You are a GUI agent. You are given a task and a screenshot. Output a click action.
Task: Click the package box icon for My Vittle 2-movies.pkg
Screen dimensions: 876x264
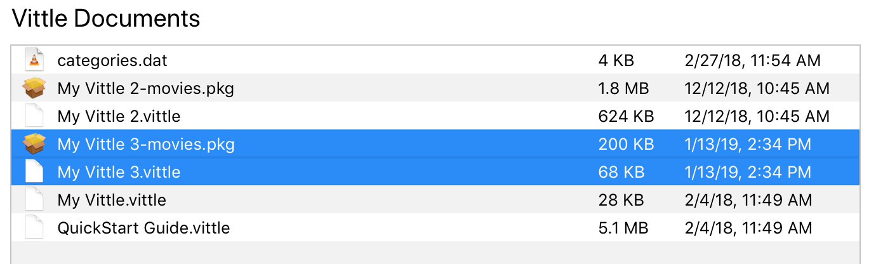[34, 88]
